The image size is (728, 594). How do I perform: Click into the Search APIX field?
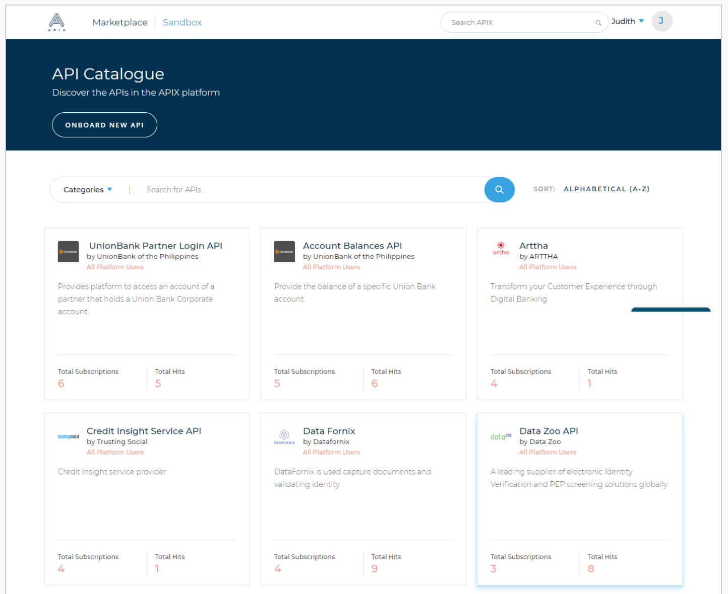[519, 23]
